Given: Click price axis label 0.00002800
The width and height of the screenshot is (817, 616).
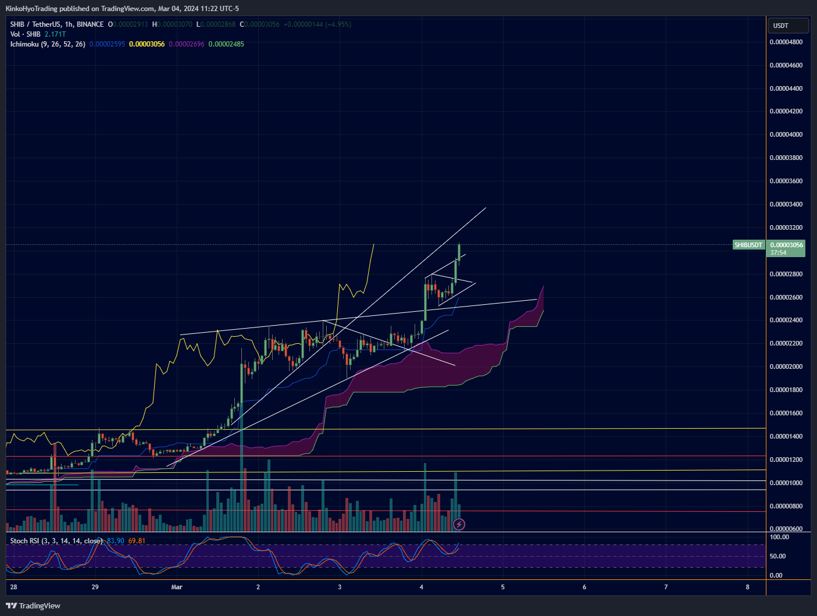Looking at the screenshot, I should pyautogui.click(x=786, y=274).
